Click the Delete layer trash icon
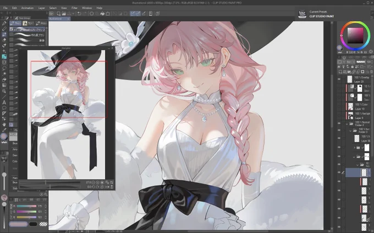This screenshot has height=233, width=374. (371, 72)
